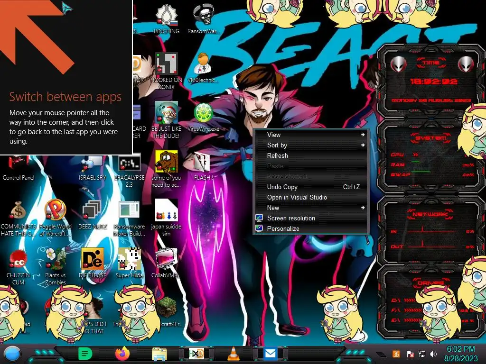Choose Open in Visual Studio
The image size is (486, 364).
pos(311,198)
